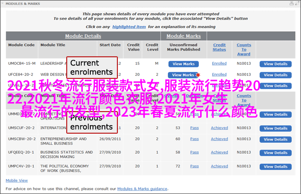View Details for the UJVSLA module row
Screen dimensions: 301x194
(275, 86)
